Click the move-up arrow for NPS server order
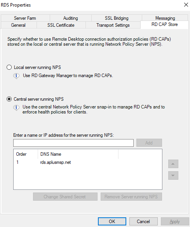The image size is (190, 227). click(173, 164)
